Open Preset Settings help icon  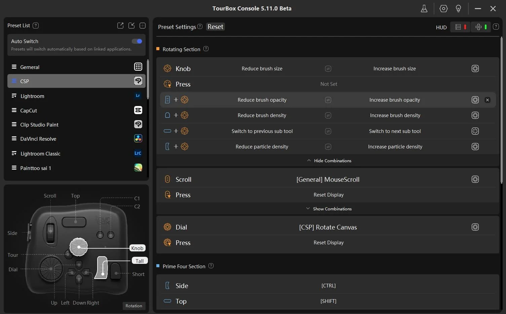[200, 26]
